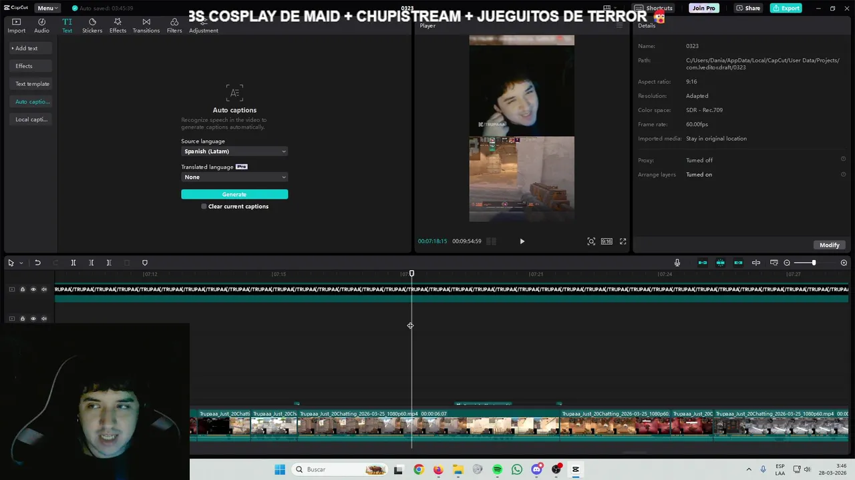The width and height of the screenshot is (855, 480).
Task: Select the Text tab
Action: pyautogui.click(x=67, y=25)
